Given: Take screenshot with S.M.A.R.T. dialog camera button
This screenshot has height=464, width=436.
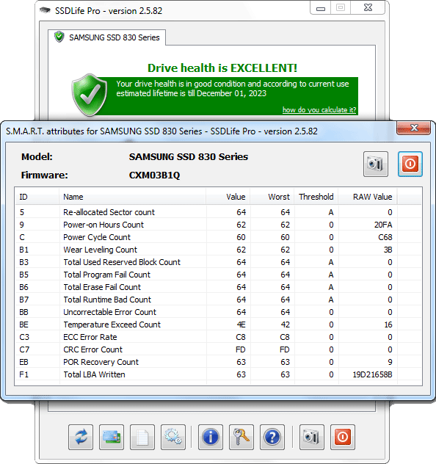Looking at the screenshot, I should pyautogui.click(x=376, y=164).
